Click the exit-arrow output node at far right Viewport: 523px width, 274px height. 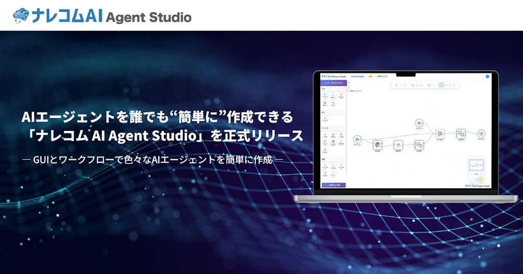coord(481,133)
